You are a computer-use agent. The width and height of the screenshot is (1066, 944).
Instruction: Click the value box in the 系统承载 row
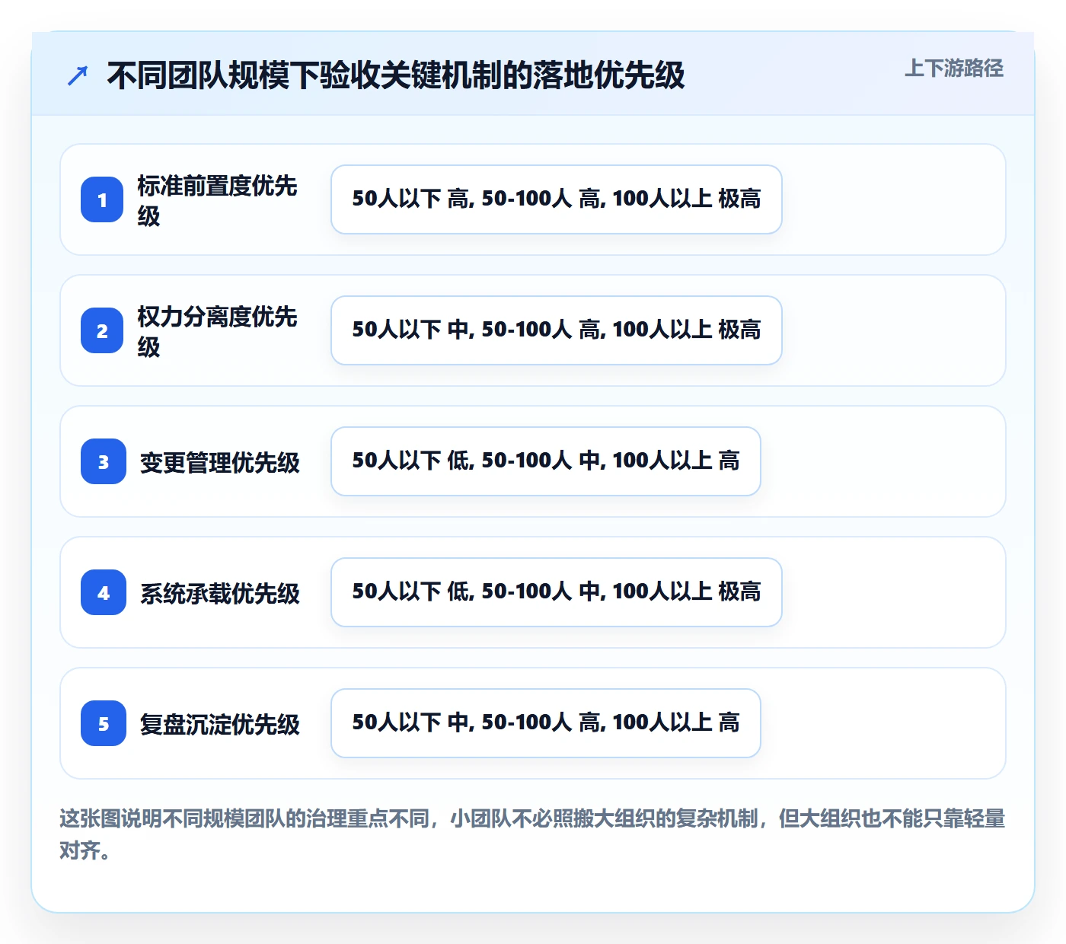(557, 592)
